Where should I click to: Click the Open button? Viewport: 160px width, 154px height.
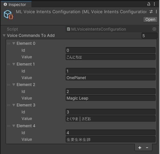[x=150, y=19]
